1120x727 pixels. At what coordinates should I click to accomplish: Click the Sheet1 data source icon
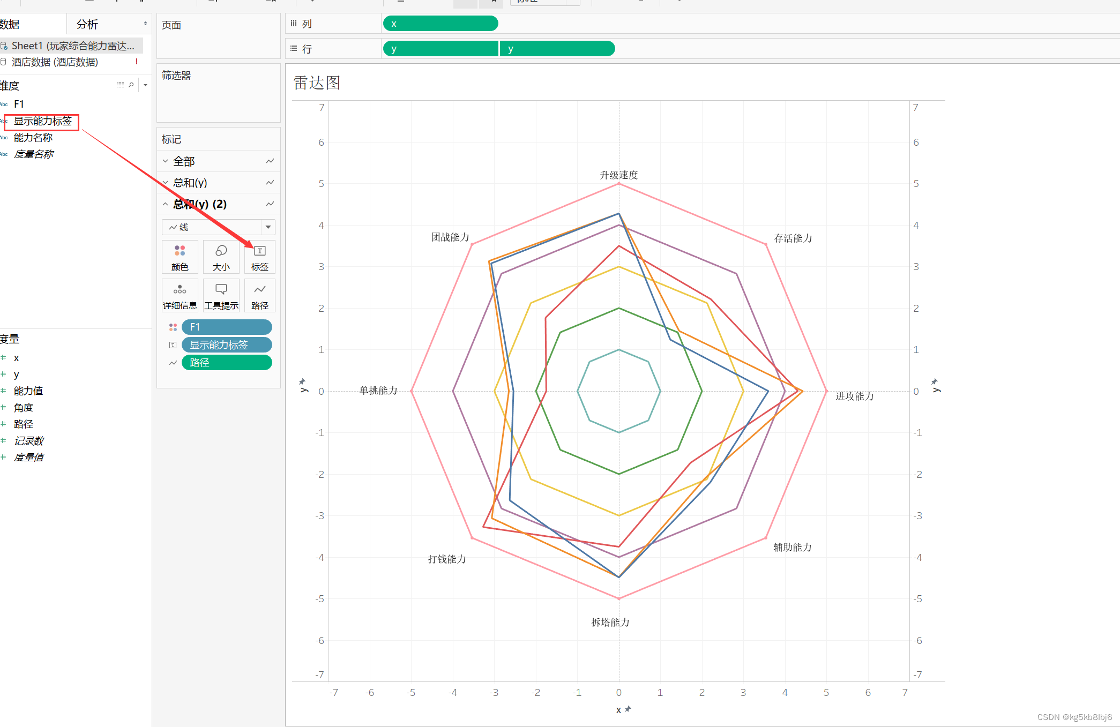4,46
